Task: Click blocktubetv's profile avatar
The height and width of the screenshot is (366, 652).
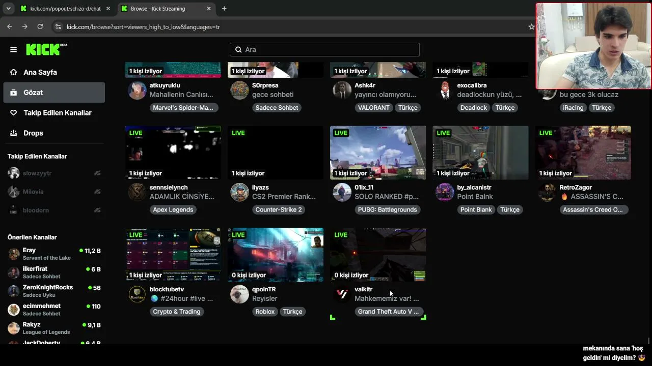Action: pos(137,294)
